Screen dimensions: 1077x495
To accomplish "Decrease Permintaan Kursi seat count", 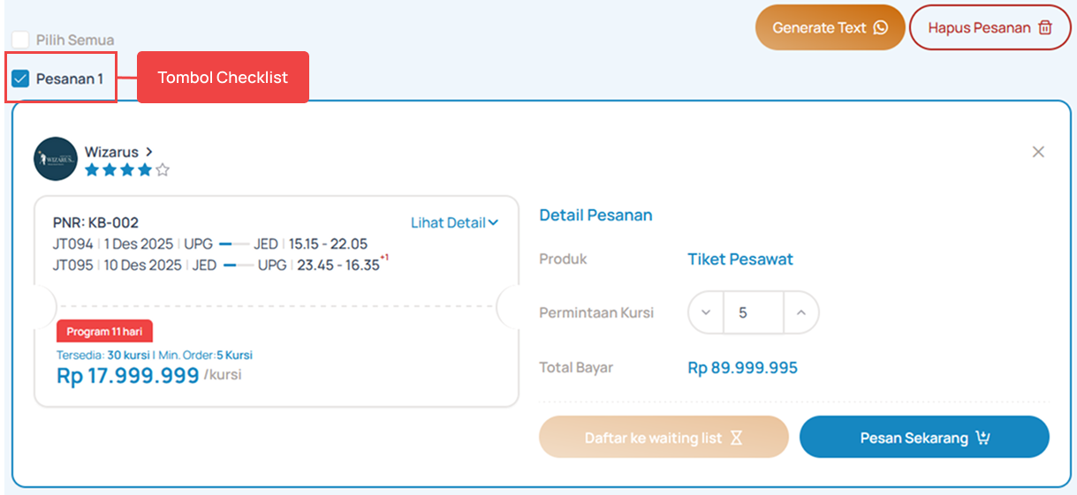I will 706,312.
